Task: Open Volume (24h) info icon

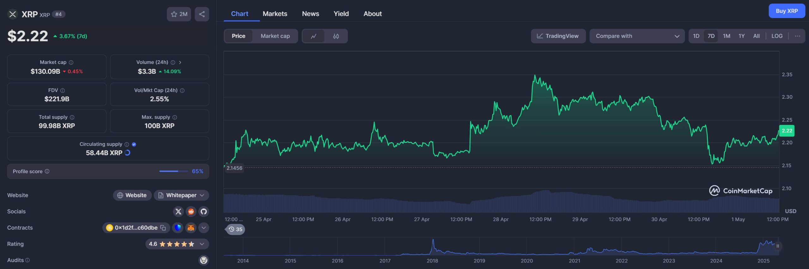Action: tap(173, 63)
